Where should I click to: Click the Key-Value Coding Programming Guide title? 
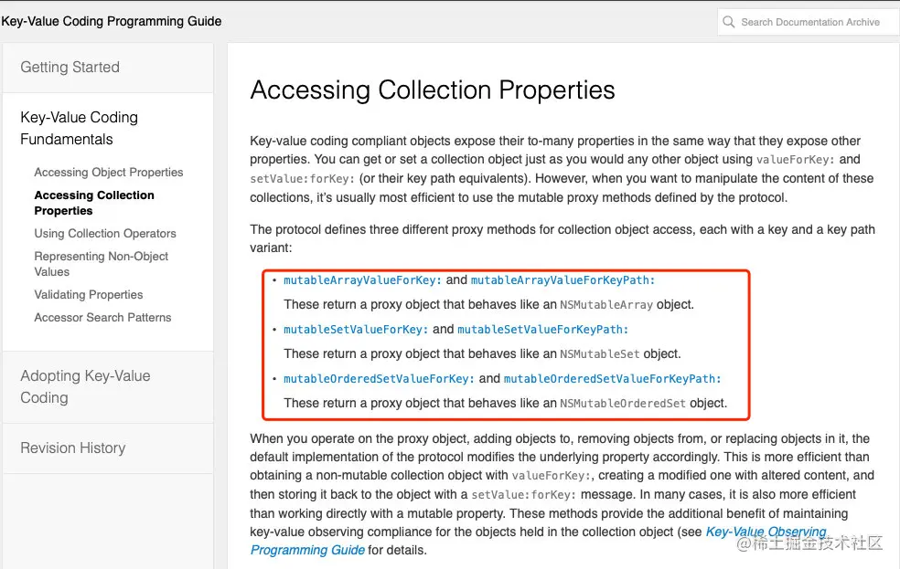(x=112, y=21)
